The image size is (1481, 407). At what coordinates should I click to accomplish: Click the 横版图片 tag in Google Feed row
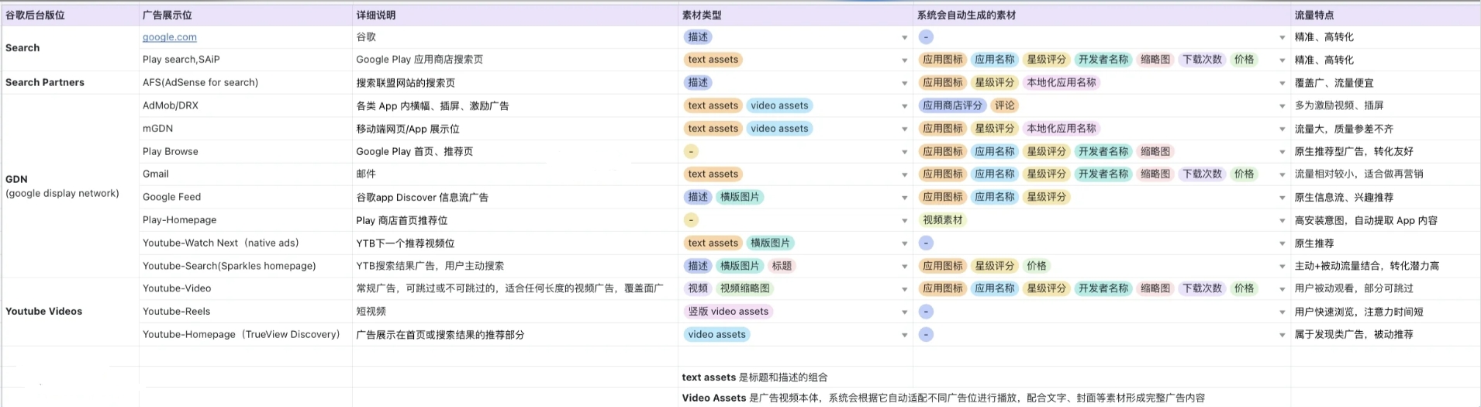[x=740, y=197]
